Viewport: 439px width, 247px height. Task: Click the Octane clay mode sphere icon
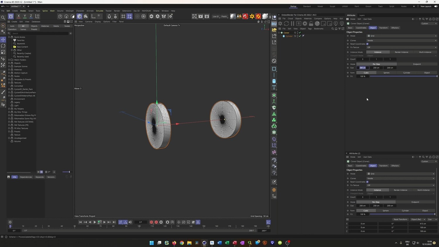click(x=317, y=23)
